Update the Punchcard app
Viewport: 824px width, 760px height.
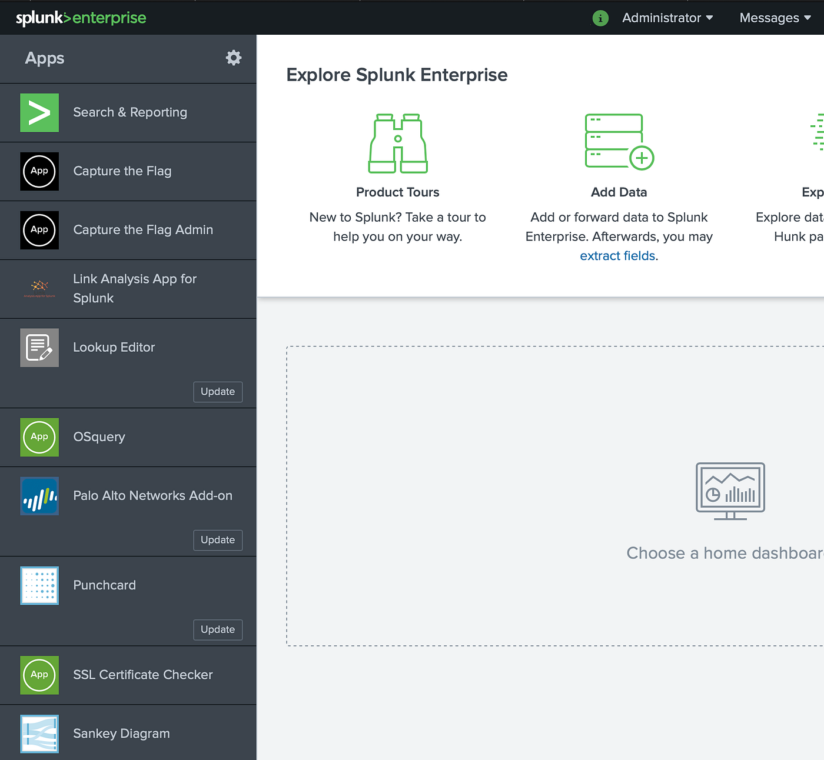[218, 629]
